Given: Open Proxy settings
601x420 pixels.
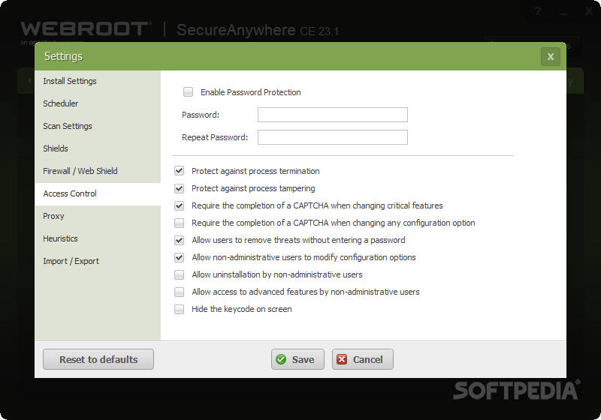Looking at the screenshot, I should pyautogui.click(x=98, y=216).
